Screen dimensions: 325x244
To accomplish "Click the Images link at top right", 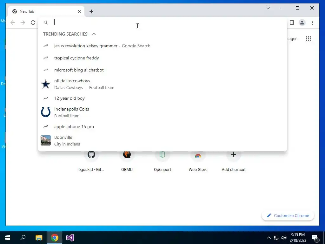I will pyautogui.click(x=292, y=38).
